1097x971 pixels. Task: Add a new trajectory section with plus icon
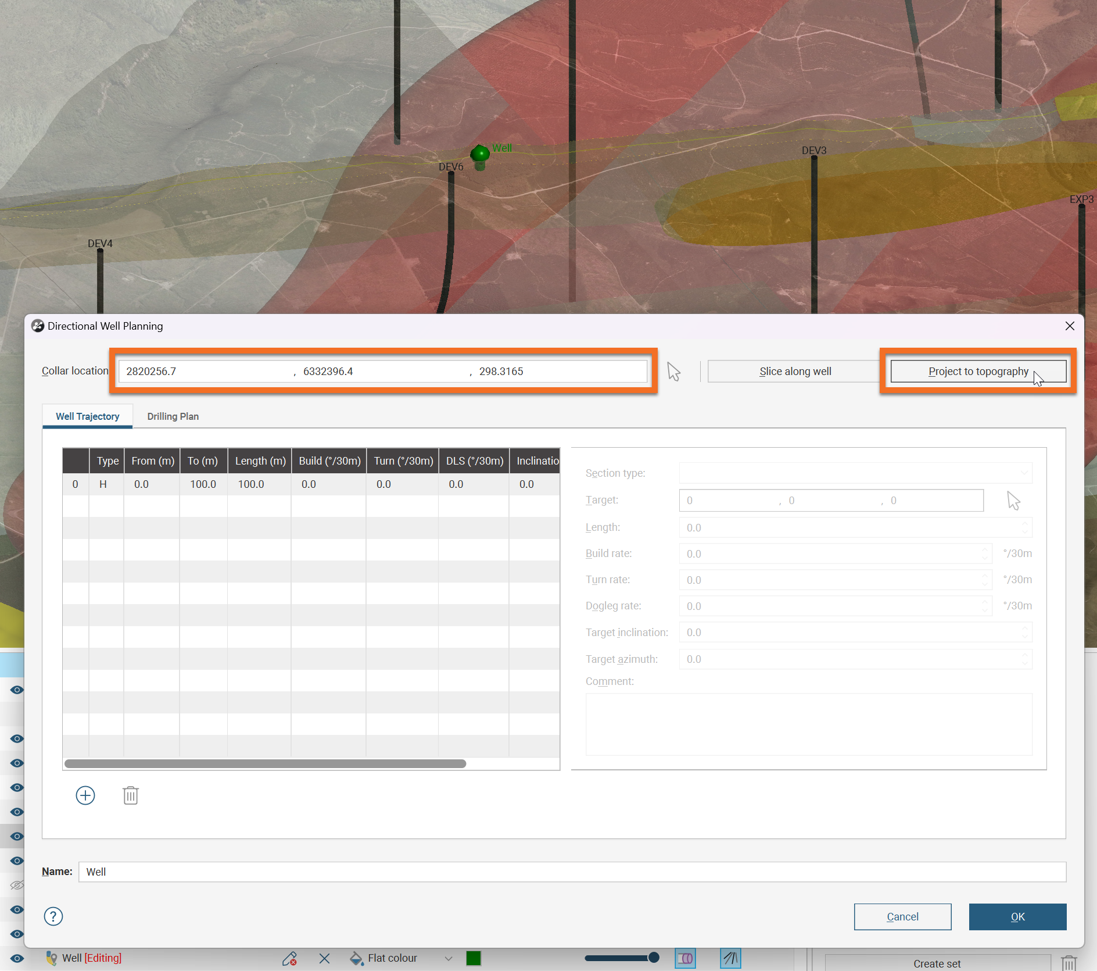pos(85,795)
